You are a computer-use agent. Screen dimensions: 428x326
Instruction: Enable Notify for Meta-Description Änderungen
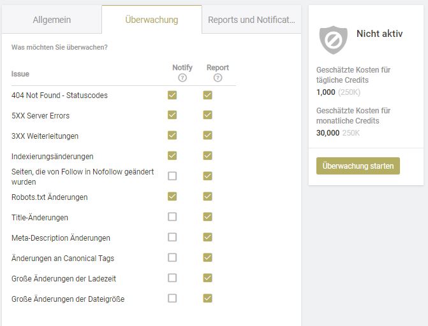(x=172, y=237)
